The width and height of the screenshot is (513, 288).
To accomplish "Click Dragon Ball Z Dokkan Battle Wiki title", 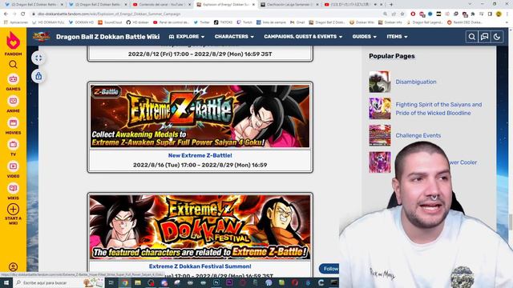I will coord(107,37).
